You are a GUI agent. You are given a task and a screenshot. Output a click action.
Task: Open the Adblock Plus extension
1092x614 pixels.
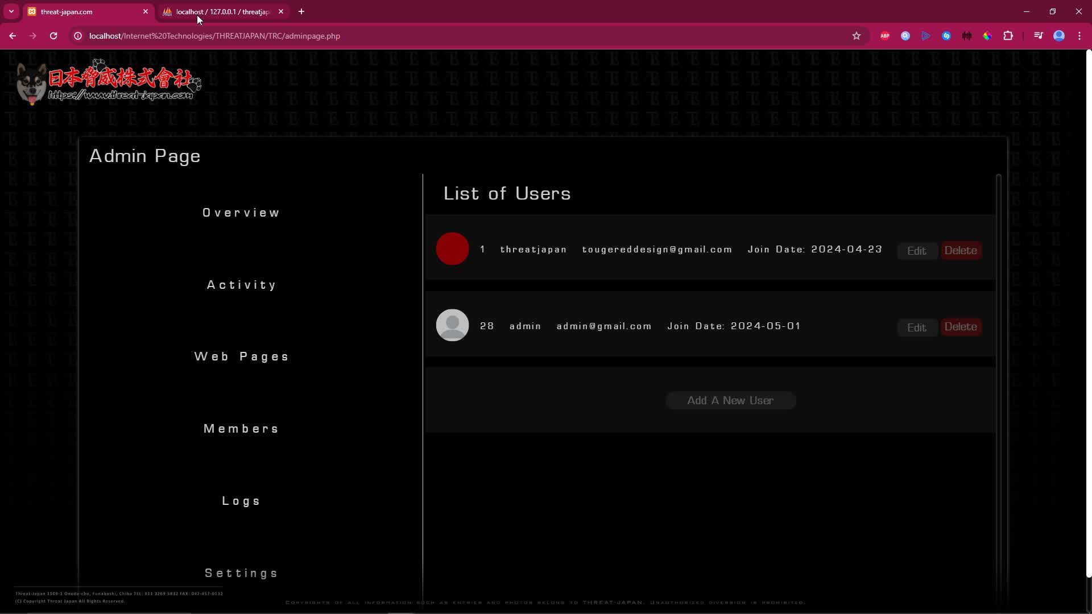tap(885, 35)
